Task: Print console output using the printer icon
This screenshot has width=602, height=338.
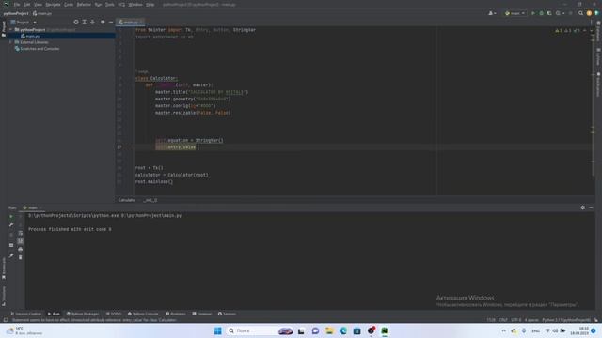Action: tap(21, 249)
